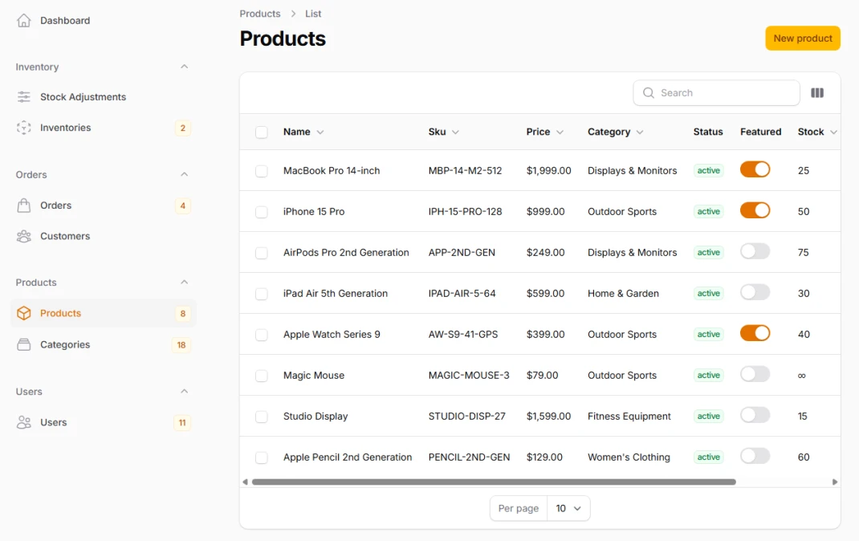The height and width of the screenshot is (541, 859).
Task: Enable Featured toggle for AirPods Pro 2nd Generation
Action: click(x=755, y=251)
